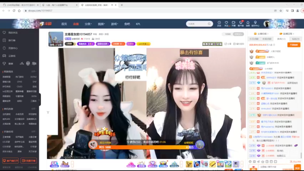Open the emoji icon above the chat input
The height and width of the screenshot is (171, 304).
[250, 161]
